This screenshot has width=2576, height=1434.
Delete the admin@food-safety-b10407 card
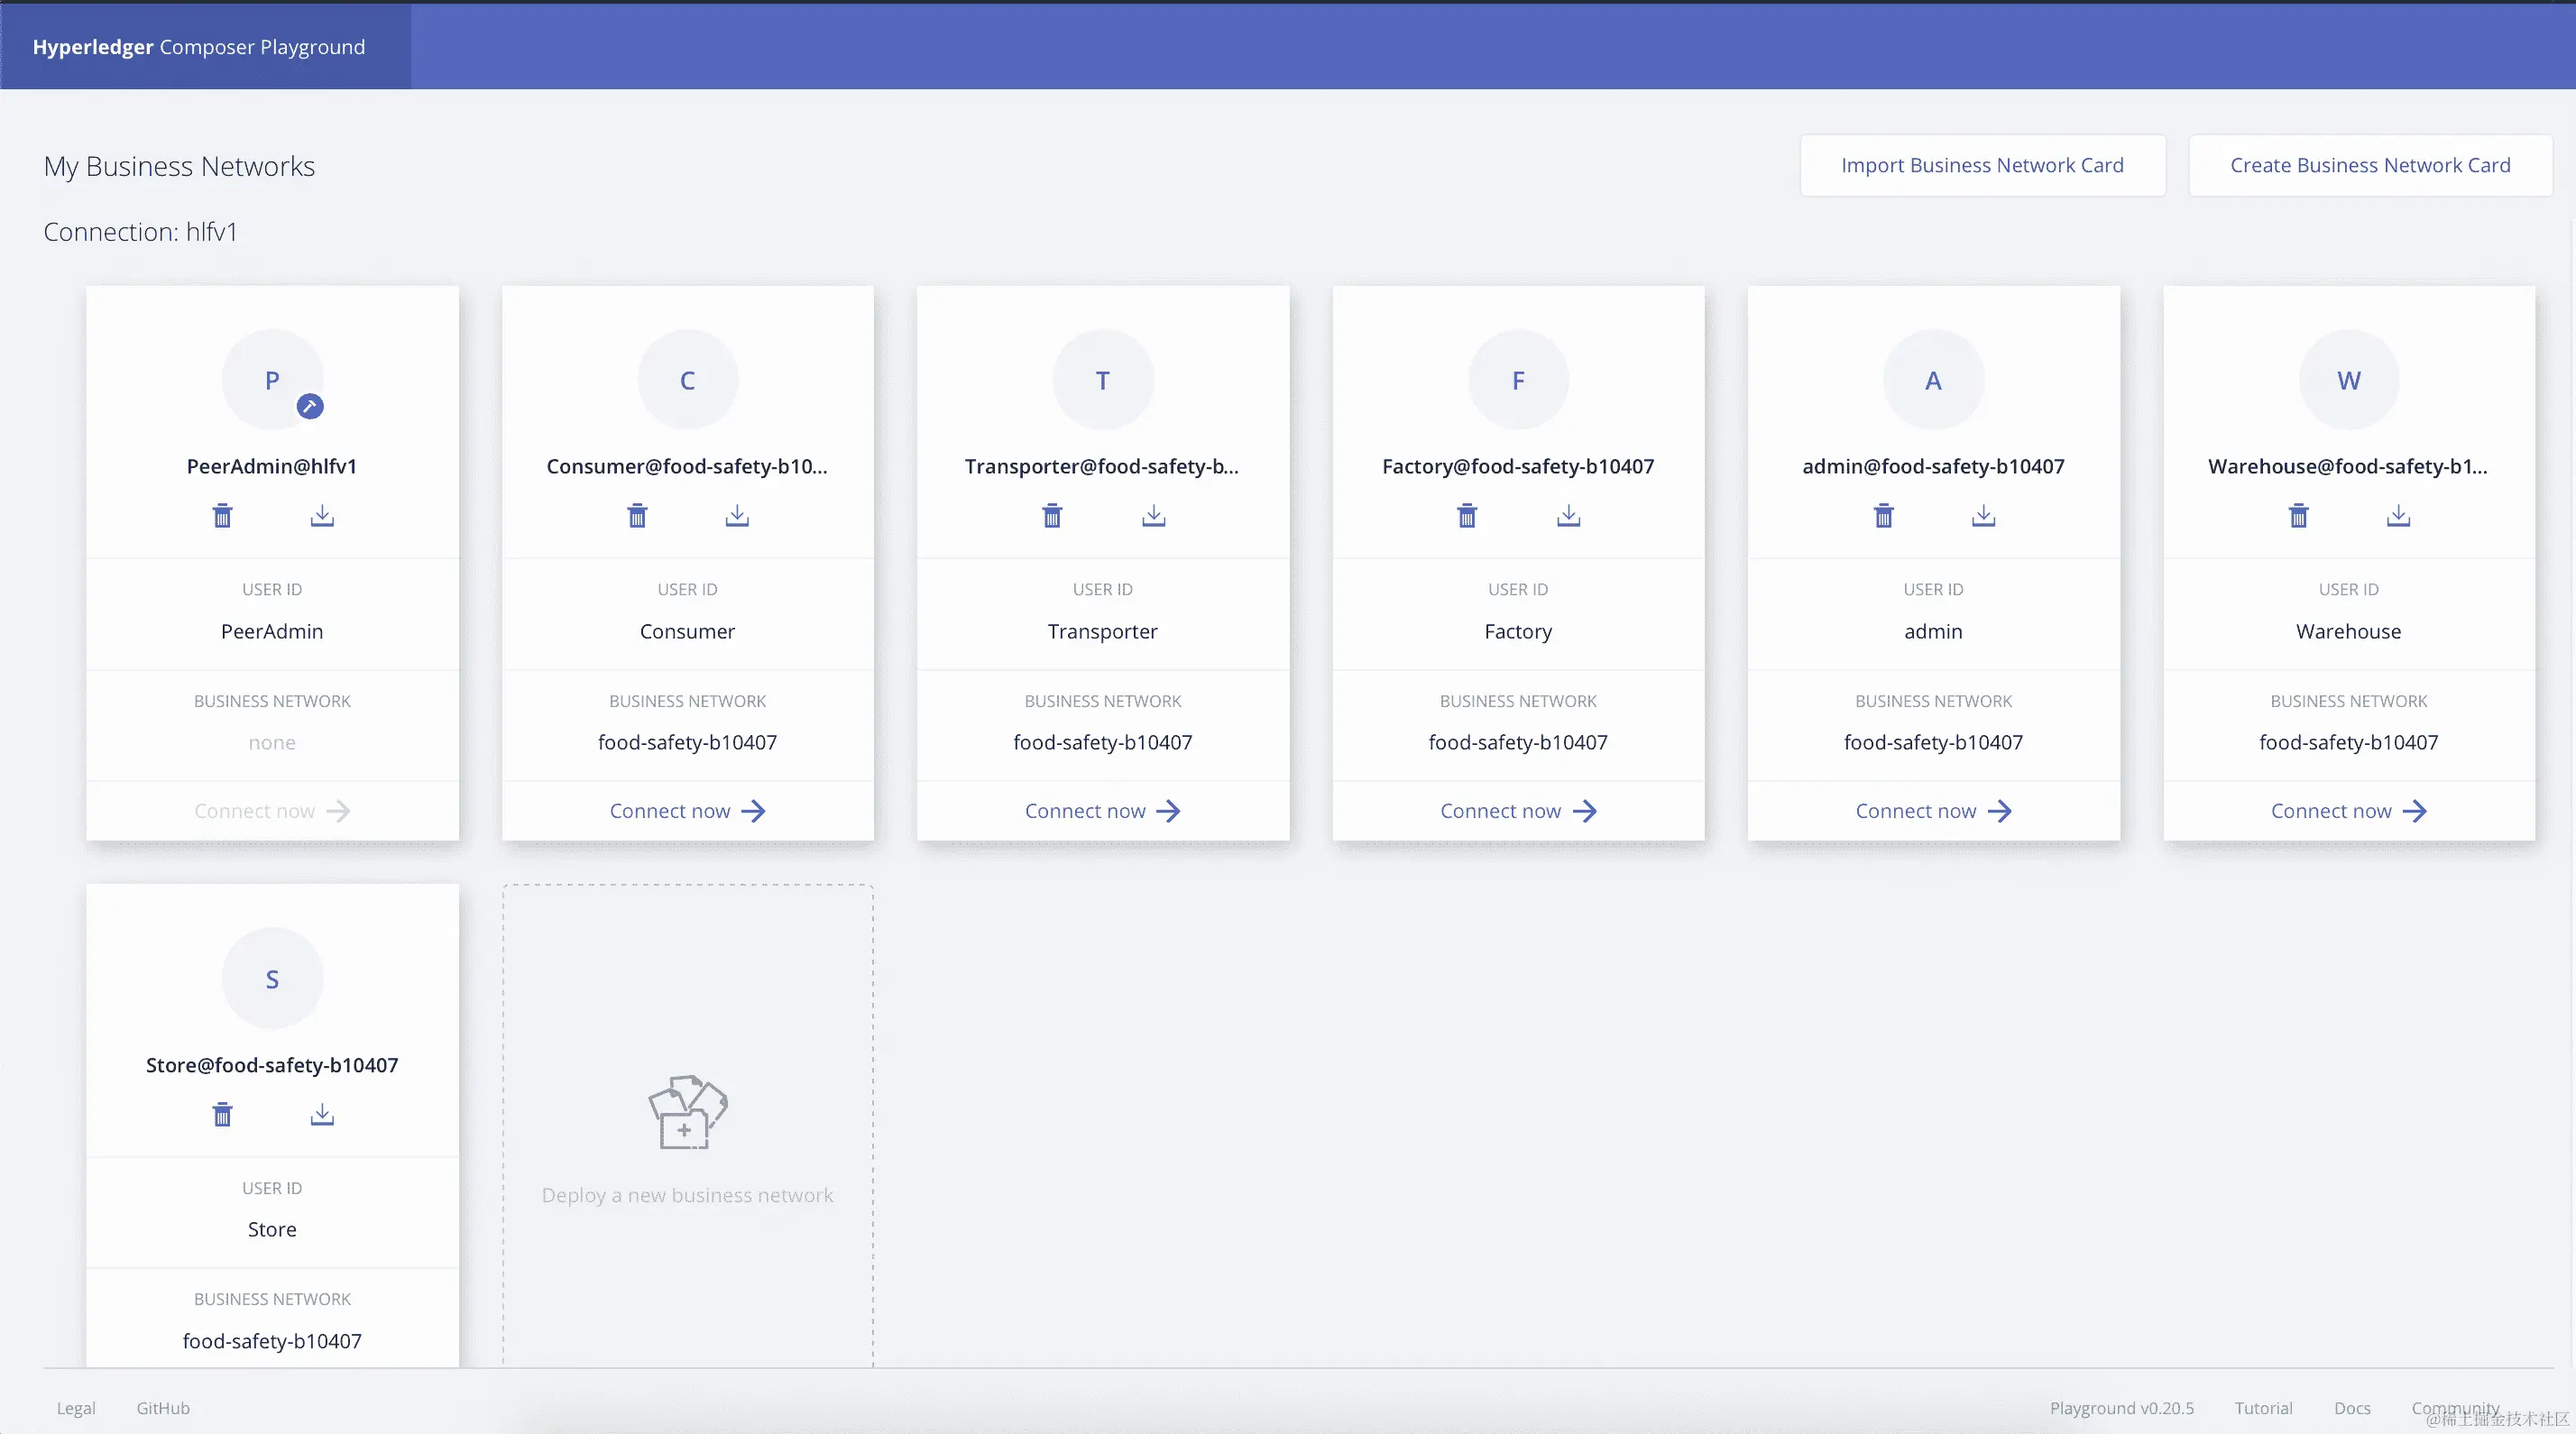[1883, 516]
